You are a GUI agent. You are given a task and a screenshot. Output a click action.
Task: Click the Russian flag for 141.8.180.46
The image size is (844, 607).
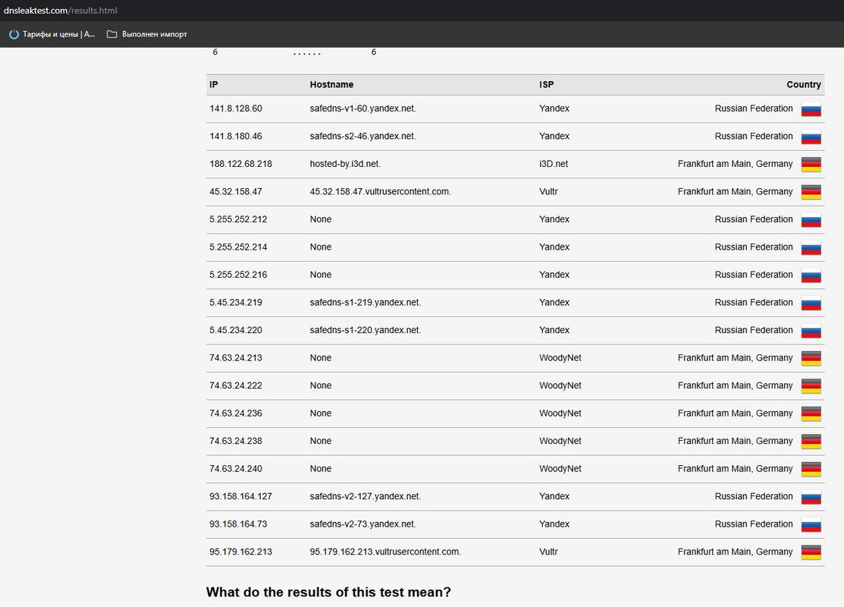pyautogui.click(x=811, y=137)
